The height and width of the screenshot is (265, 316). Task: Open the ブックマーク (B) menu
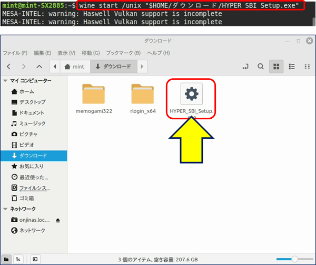pyautogui.click(x=123, y=53)
